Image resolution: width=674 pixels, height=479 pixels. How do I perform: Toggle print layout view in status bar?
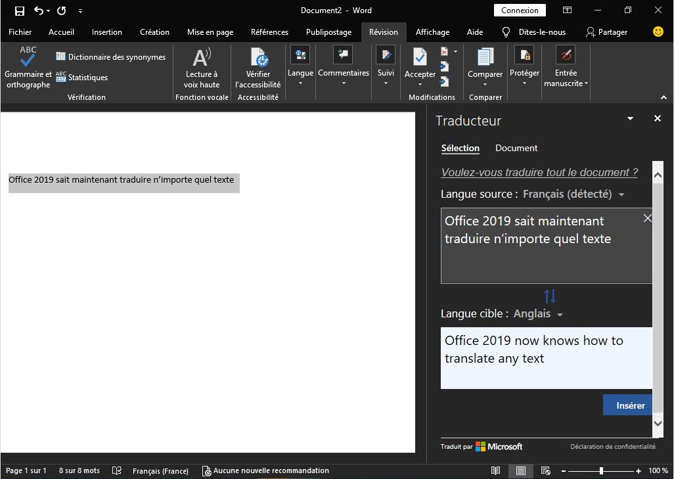click(520, 471)
